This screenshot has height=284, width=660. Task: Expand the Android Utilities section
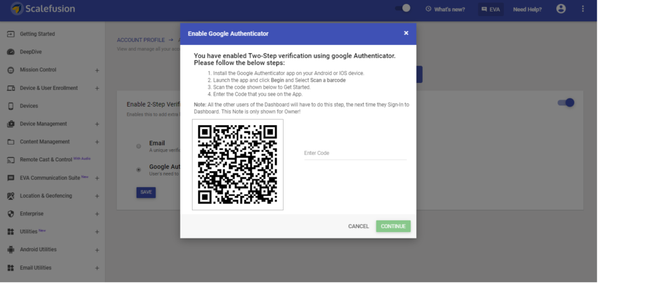[x=97, y=250]
